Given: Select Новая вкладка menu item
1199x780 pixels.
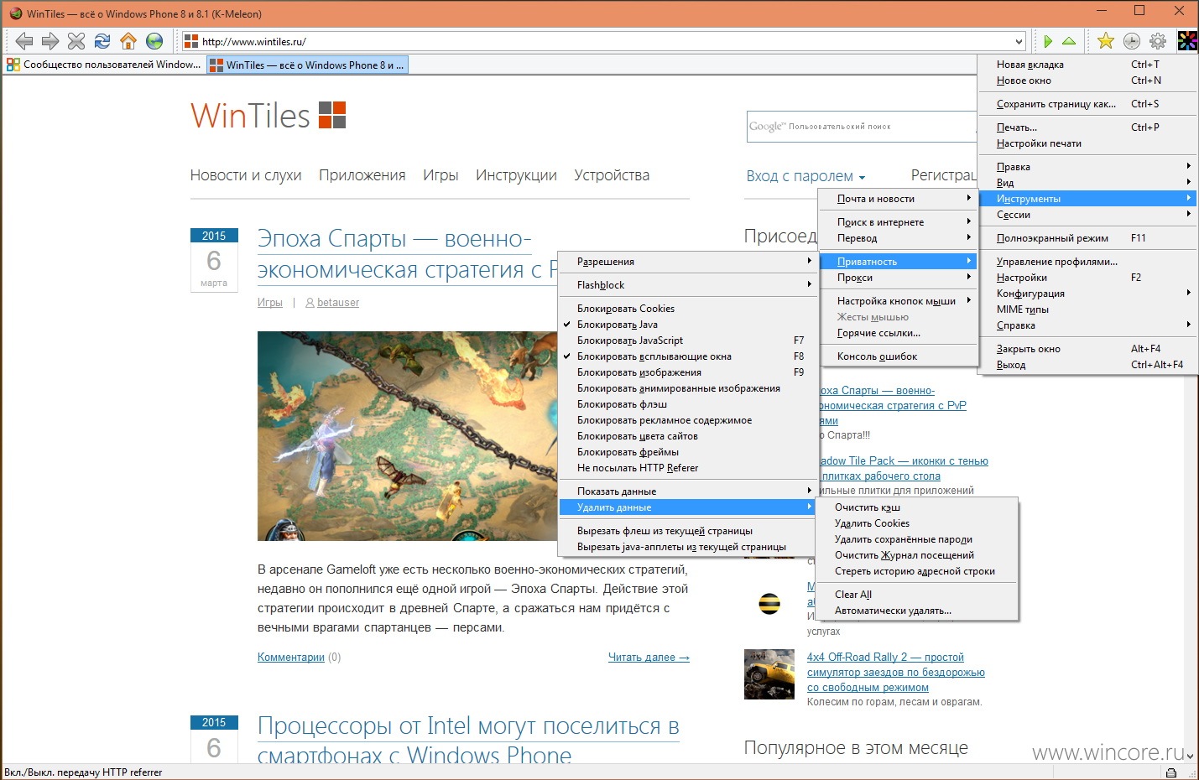Looking at the screenshot, I should (x=1088, y=65).
